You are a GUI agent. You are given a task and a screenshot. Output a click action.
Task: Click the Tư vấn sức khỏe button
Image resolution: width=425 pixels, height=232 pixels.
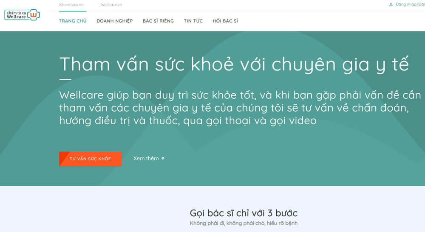pos(90,159)
